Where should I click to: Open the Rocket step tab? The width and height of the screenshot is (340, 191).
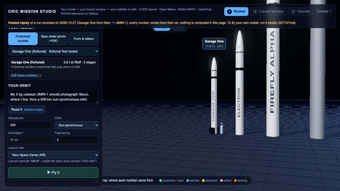point(236,11)
